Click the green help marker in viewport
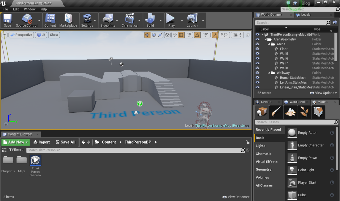 click(x=140, y=104)
